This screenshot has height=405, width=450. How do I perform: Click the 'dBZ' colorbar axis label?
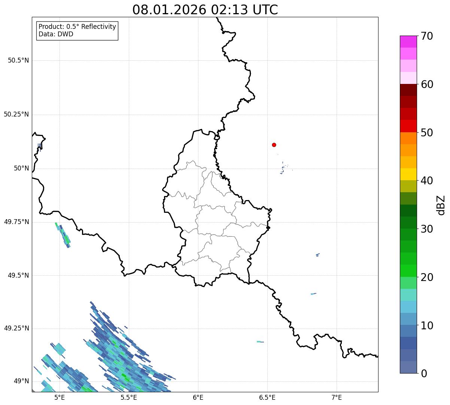point(441,205)
